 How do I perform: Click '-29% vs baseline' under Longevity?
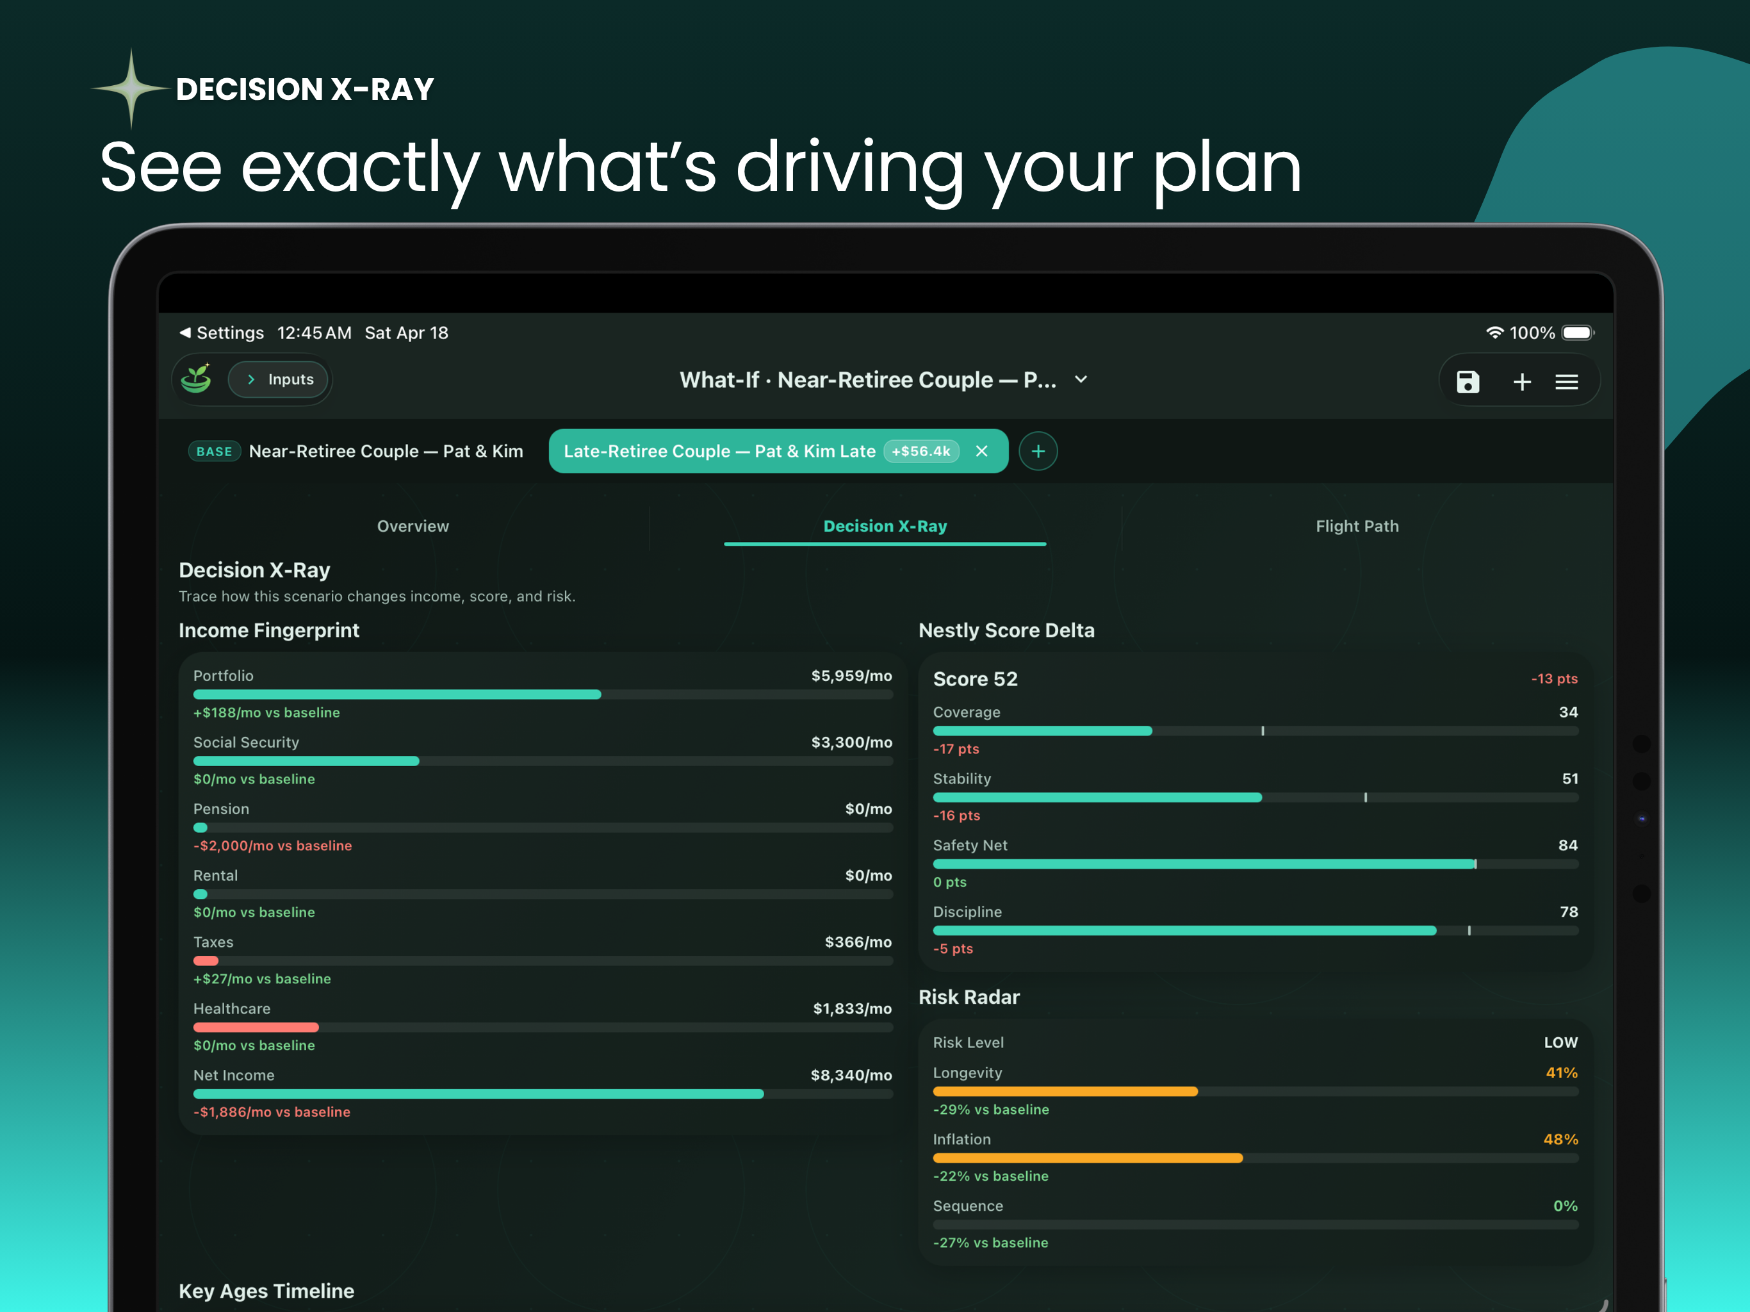(x=990, y=1110)
